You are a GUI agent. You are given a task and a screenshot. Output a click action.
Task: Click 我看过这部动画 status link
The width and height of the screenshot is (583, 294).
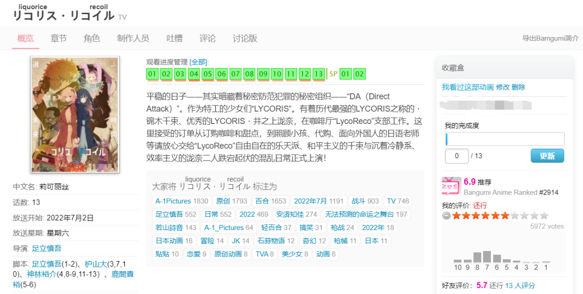pos(468,87)
